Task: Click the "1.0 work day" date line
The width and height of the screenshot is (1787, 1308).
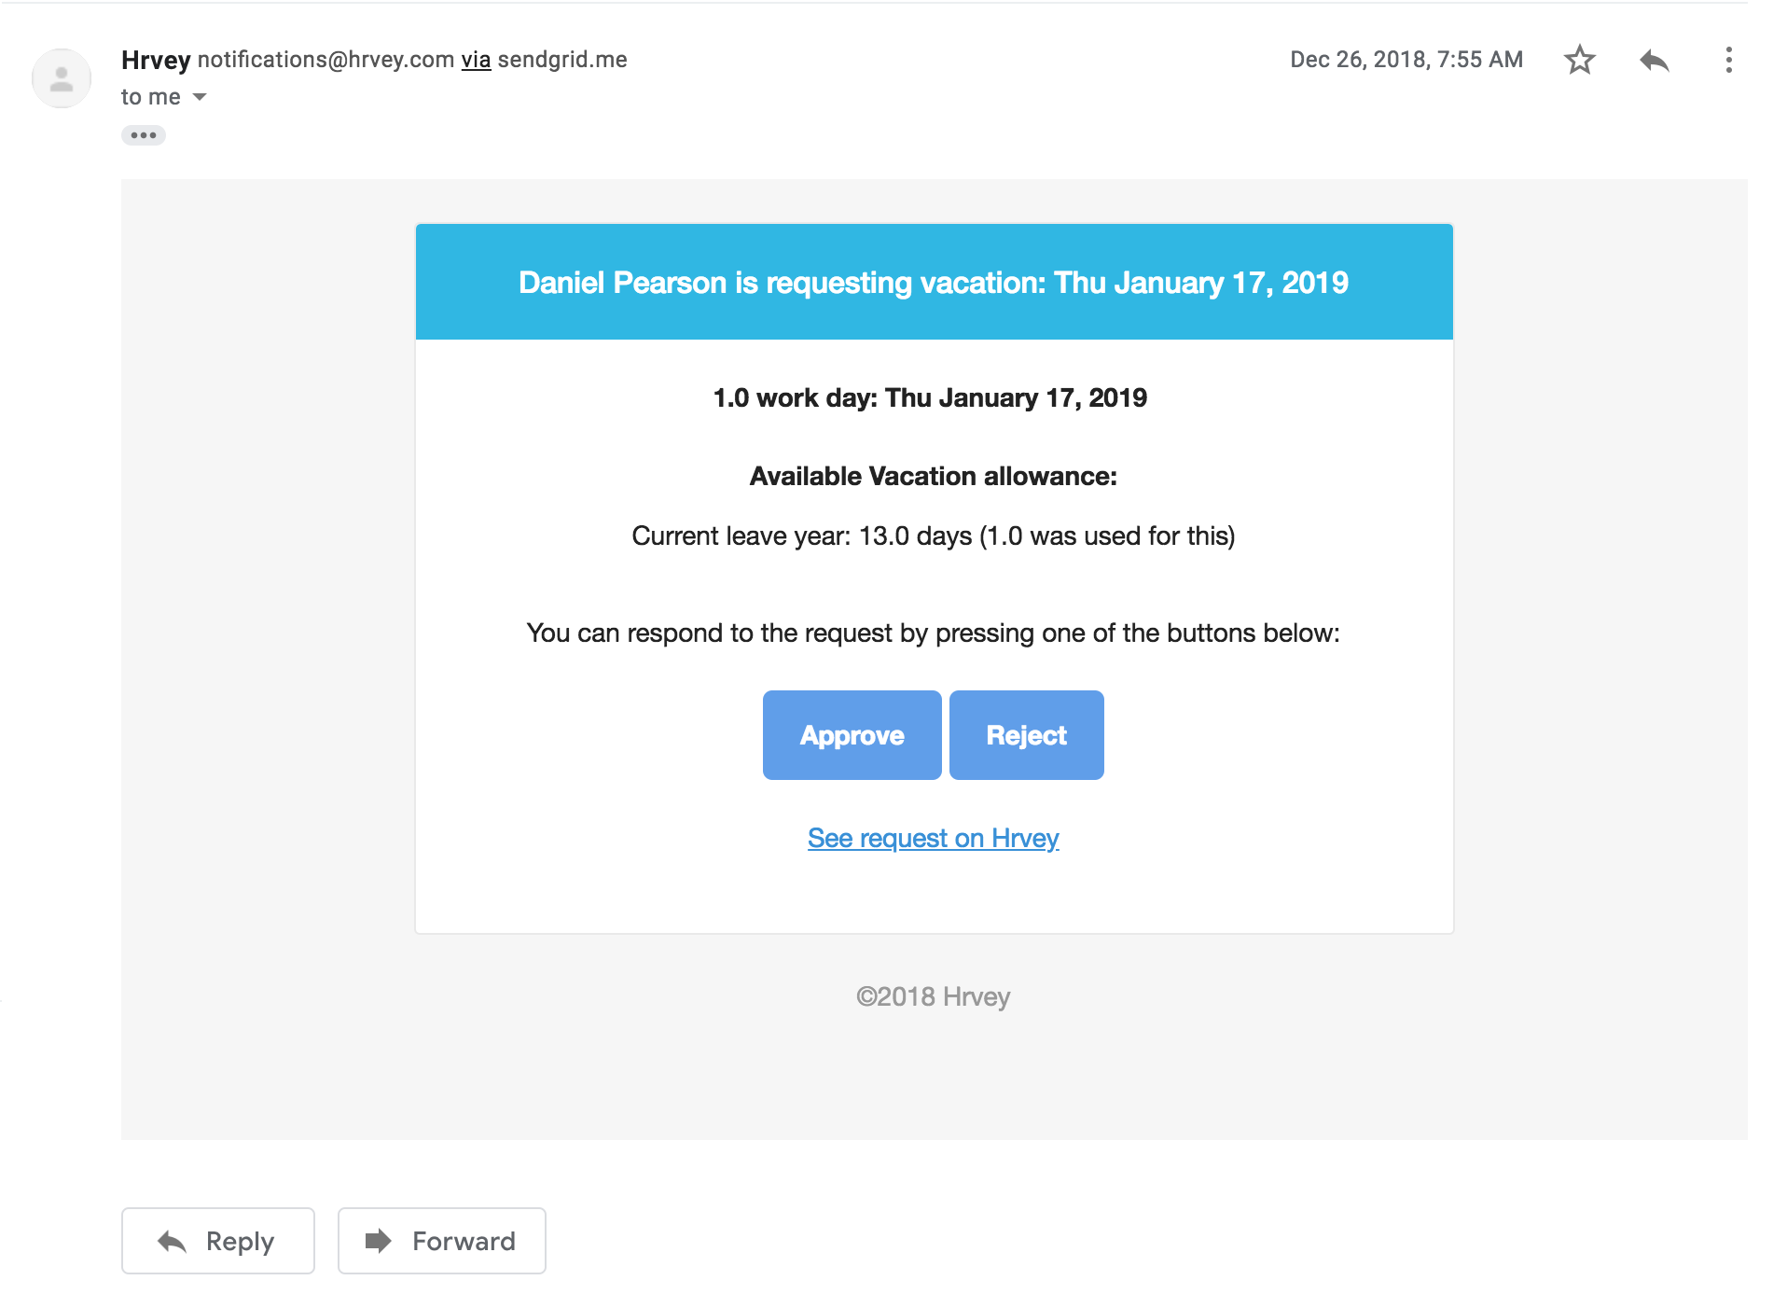Action: coord(930,398)
